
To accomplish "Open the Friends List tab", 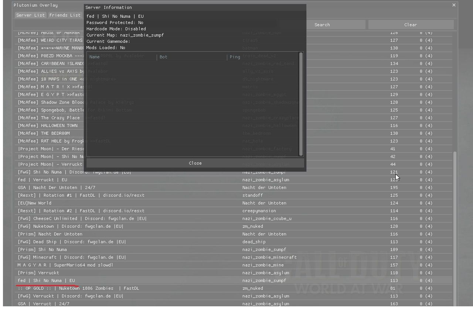I will point(65,15).
